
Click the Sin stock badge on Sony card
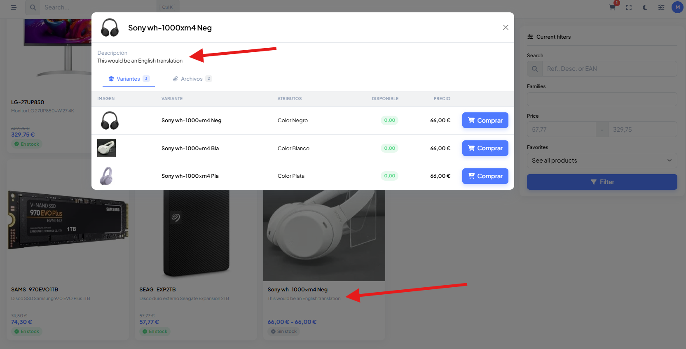[284, 331]
